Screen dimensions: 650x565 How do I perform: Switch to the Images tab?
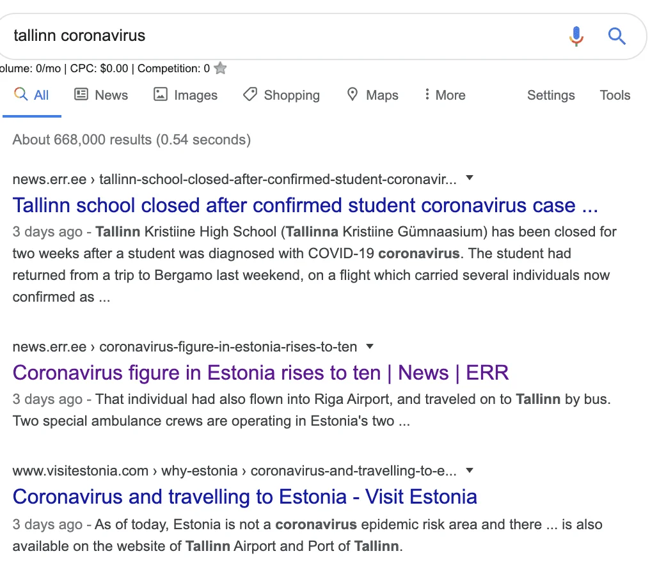click(186, 95)
